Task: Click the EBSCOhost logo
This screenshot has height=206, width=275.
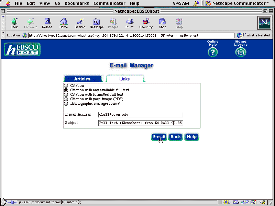Action: 22,49
